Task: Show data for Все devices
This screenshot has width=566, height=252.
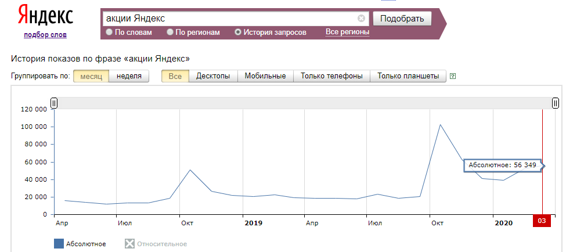Action: click(175, 76)
